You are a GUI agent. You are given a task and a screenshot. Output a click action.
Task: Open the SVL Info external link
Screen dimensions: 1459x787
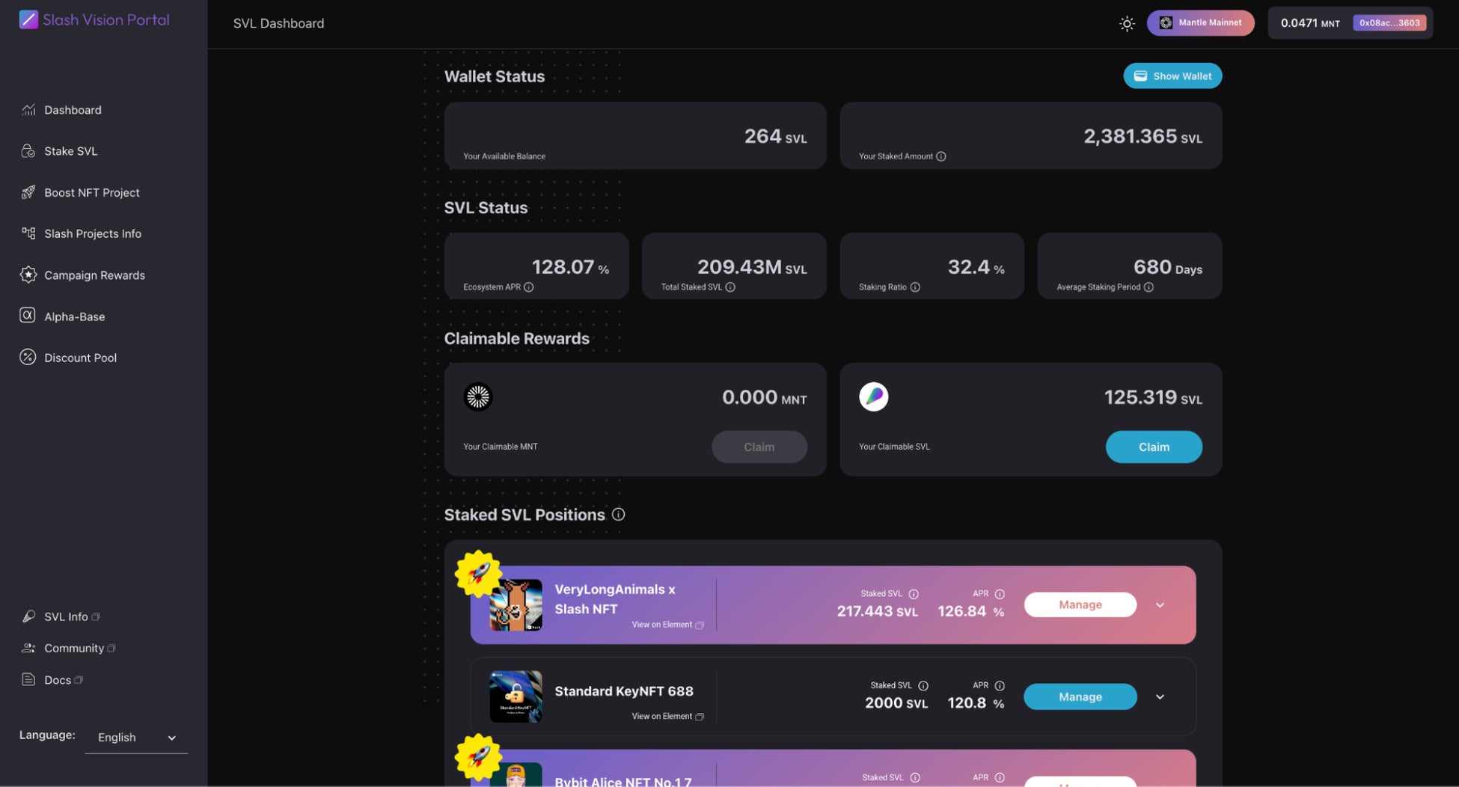pos(72,616)
